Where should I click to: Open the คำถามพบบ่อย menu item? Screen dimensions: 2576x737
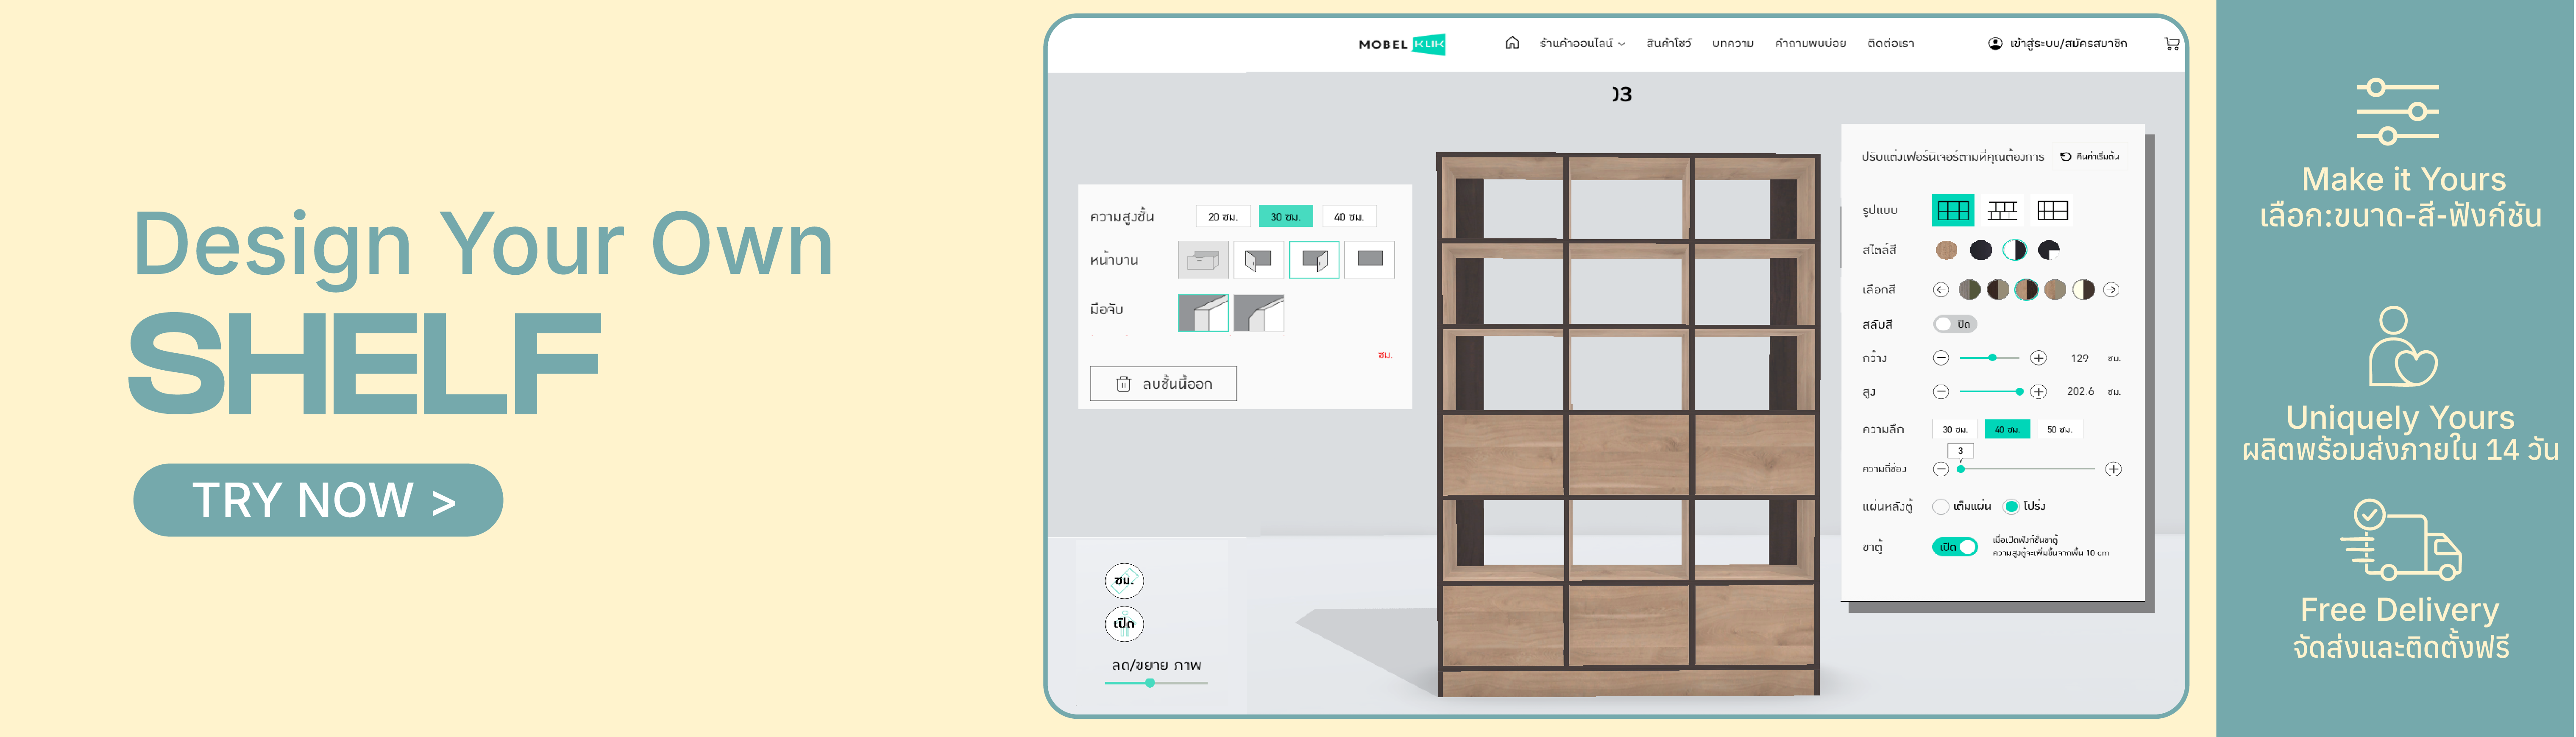click(1810, 43)
